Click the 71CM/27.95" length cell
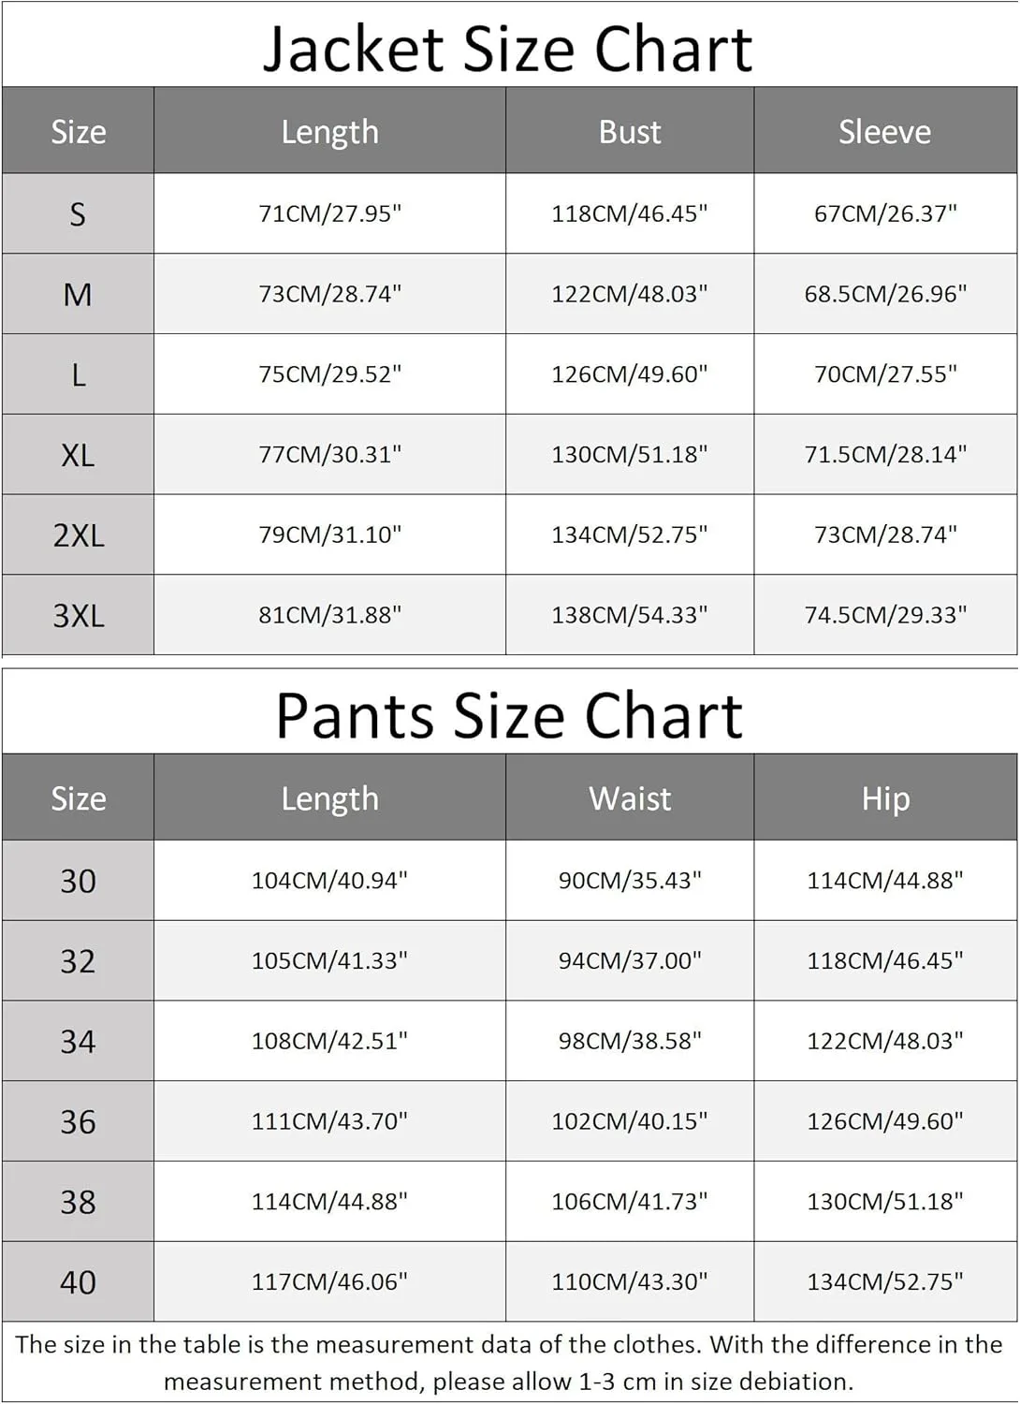Image resolution: width=1020 pixels, height=1404 pixels. click(329, 213)
